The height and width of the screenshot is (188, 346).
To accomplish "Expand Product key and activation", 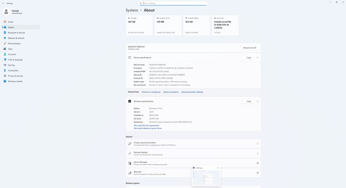I will point(257,144).
